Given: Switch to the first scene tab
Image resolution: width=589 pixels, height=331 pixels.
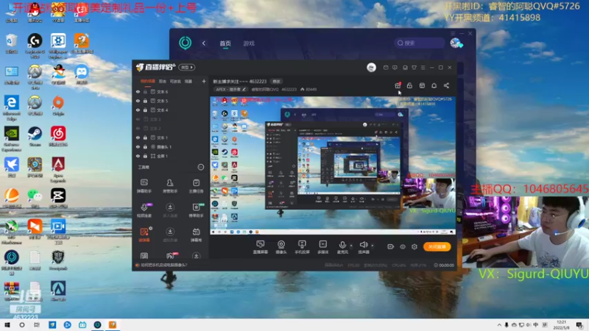Looking at the screenshot, I should pyautogui.click(x=148, y=81).
